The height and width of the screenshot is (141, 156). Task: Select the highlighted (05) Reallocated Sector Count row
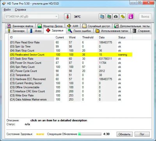(x=71, y=55)
